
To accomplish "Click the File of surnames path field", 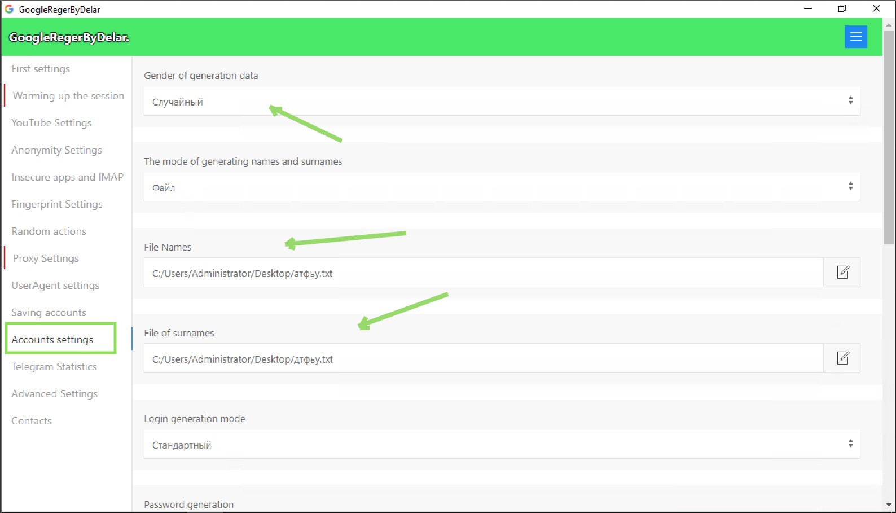I will coord(484,359).
